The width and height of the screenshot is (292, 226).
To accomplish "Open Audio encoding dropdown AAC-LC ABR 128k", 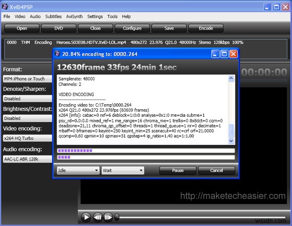I will 28,159.
